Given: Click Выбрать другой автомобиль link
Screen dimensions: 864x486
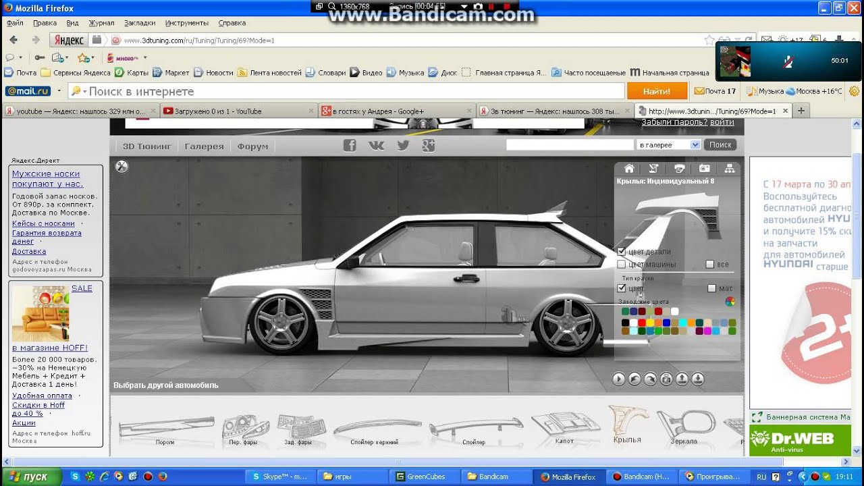Looking at the screenshot, I should [x=166, y=385].
